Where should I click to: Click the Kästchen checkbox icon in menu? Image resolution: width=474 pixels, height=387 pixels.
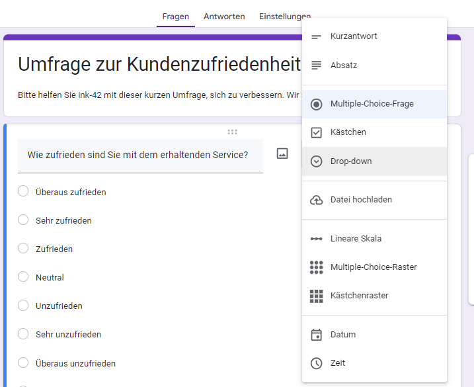pyautogui.click(x=316, y=132)
